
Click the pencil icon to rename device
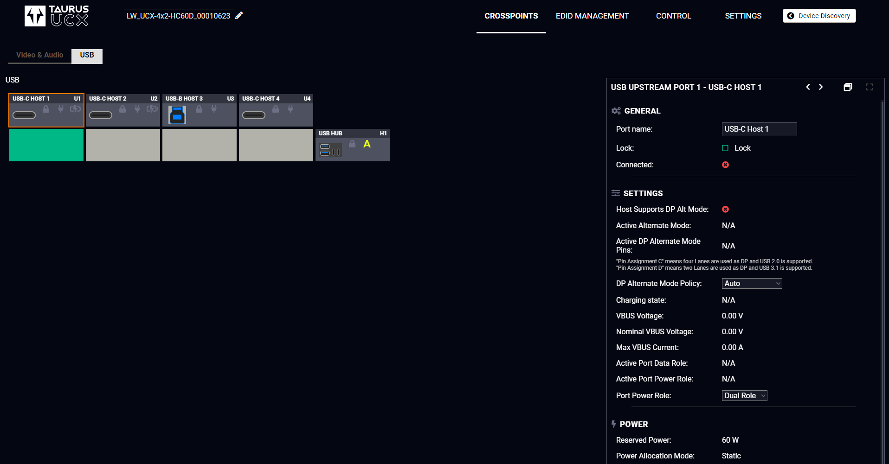(239, 16)
